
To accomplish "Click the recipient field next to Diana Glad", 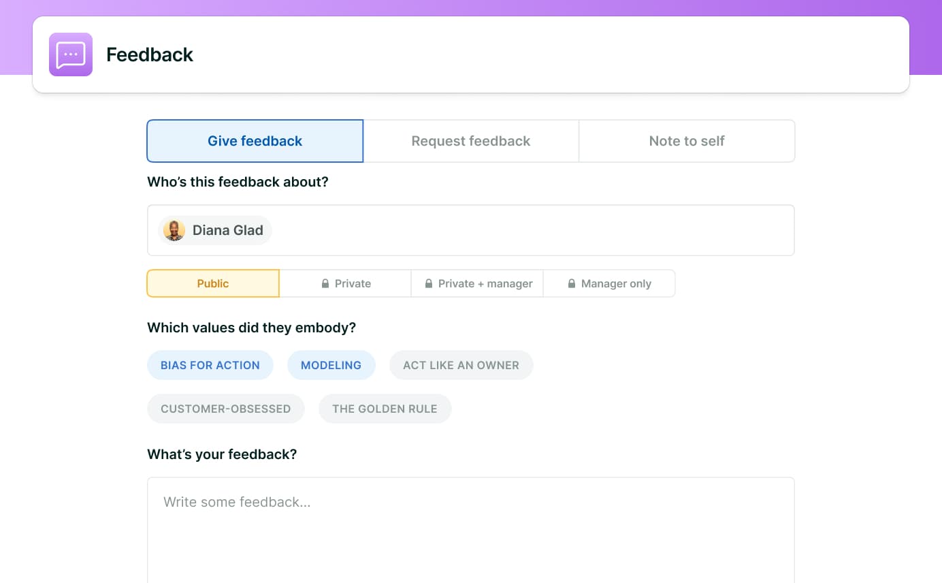I will 531,230.
